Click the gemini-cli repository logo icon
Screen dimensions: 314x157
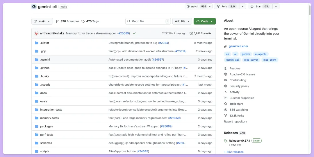[x=34, y=7]
